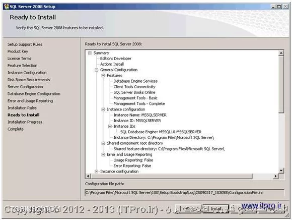Click the horizontal scrollbar left arrow
Screen dimensions: 292x220
pos(88,176)
